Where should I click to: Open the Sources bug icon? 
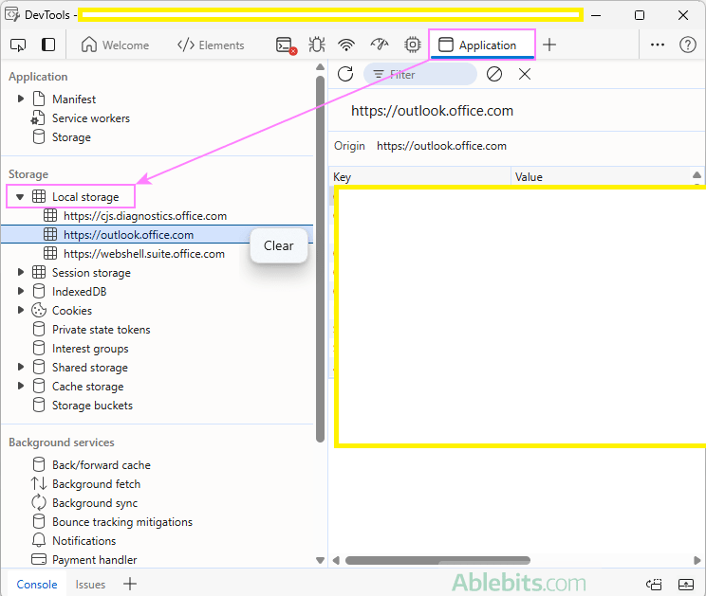tap(317, 45)
